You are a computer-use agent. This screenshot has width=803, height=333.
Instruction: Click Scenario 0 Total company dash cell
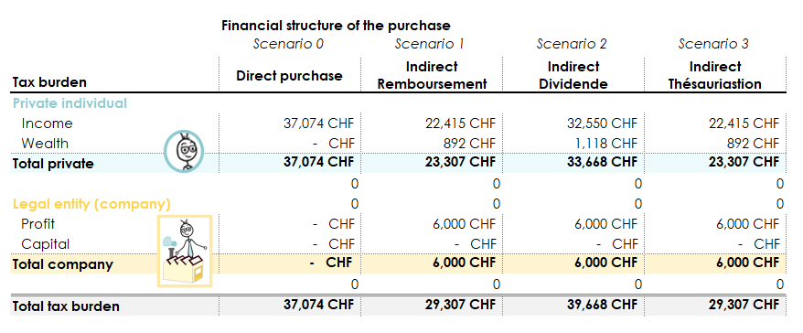(331, 263)
